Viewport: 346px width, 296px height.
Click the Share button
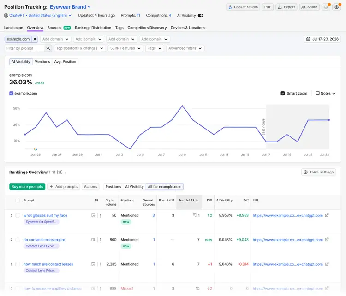point(309,7)
